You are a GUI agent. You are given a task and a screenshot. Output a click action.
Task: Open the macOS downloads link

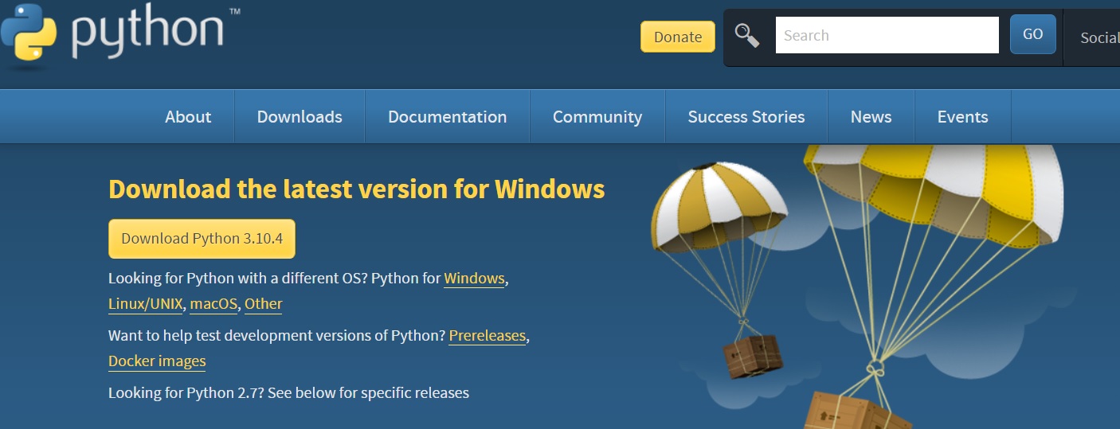(213, 304)
